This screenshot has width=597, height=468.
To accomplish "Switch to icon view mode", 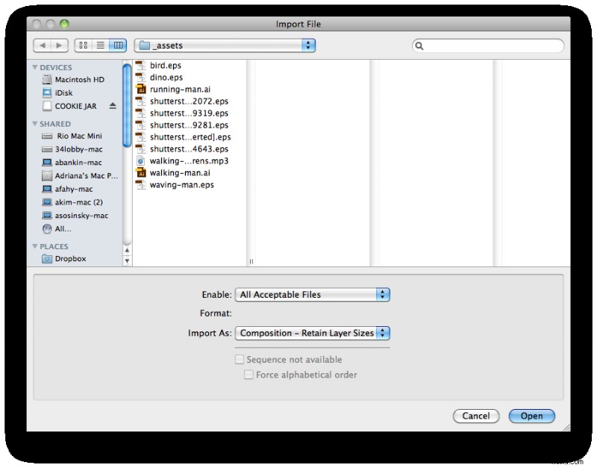I will pos(84,46).
